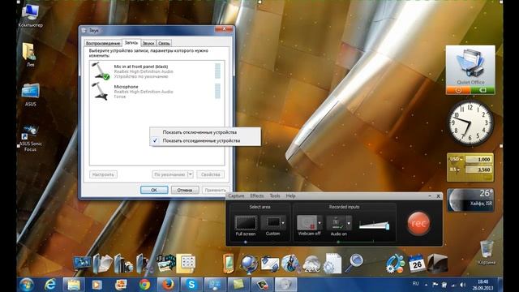519x292 pixels.
Task: Launch Internet Explorer from taskbar
Action: (x=50, y=285)
